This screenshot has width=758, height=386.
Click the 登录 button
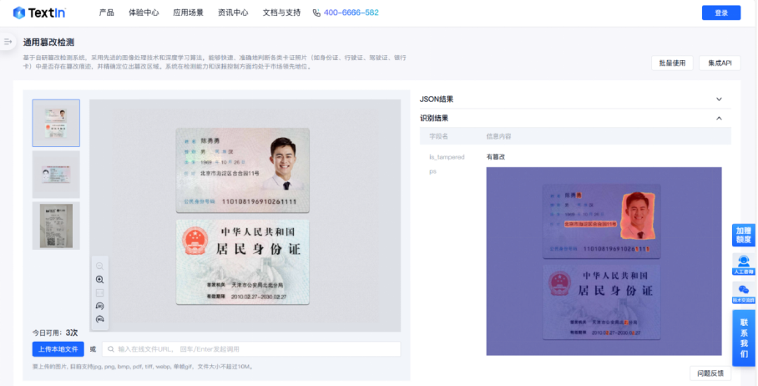721,13
